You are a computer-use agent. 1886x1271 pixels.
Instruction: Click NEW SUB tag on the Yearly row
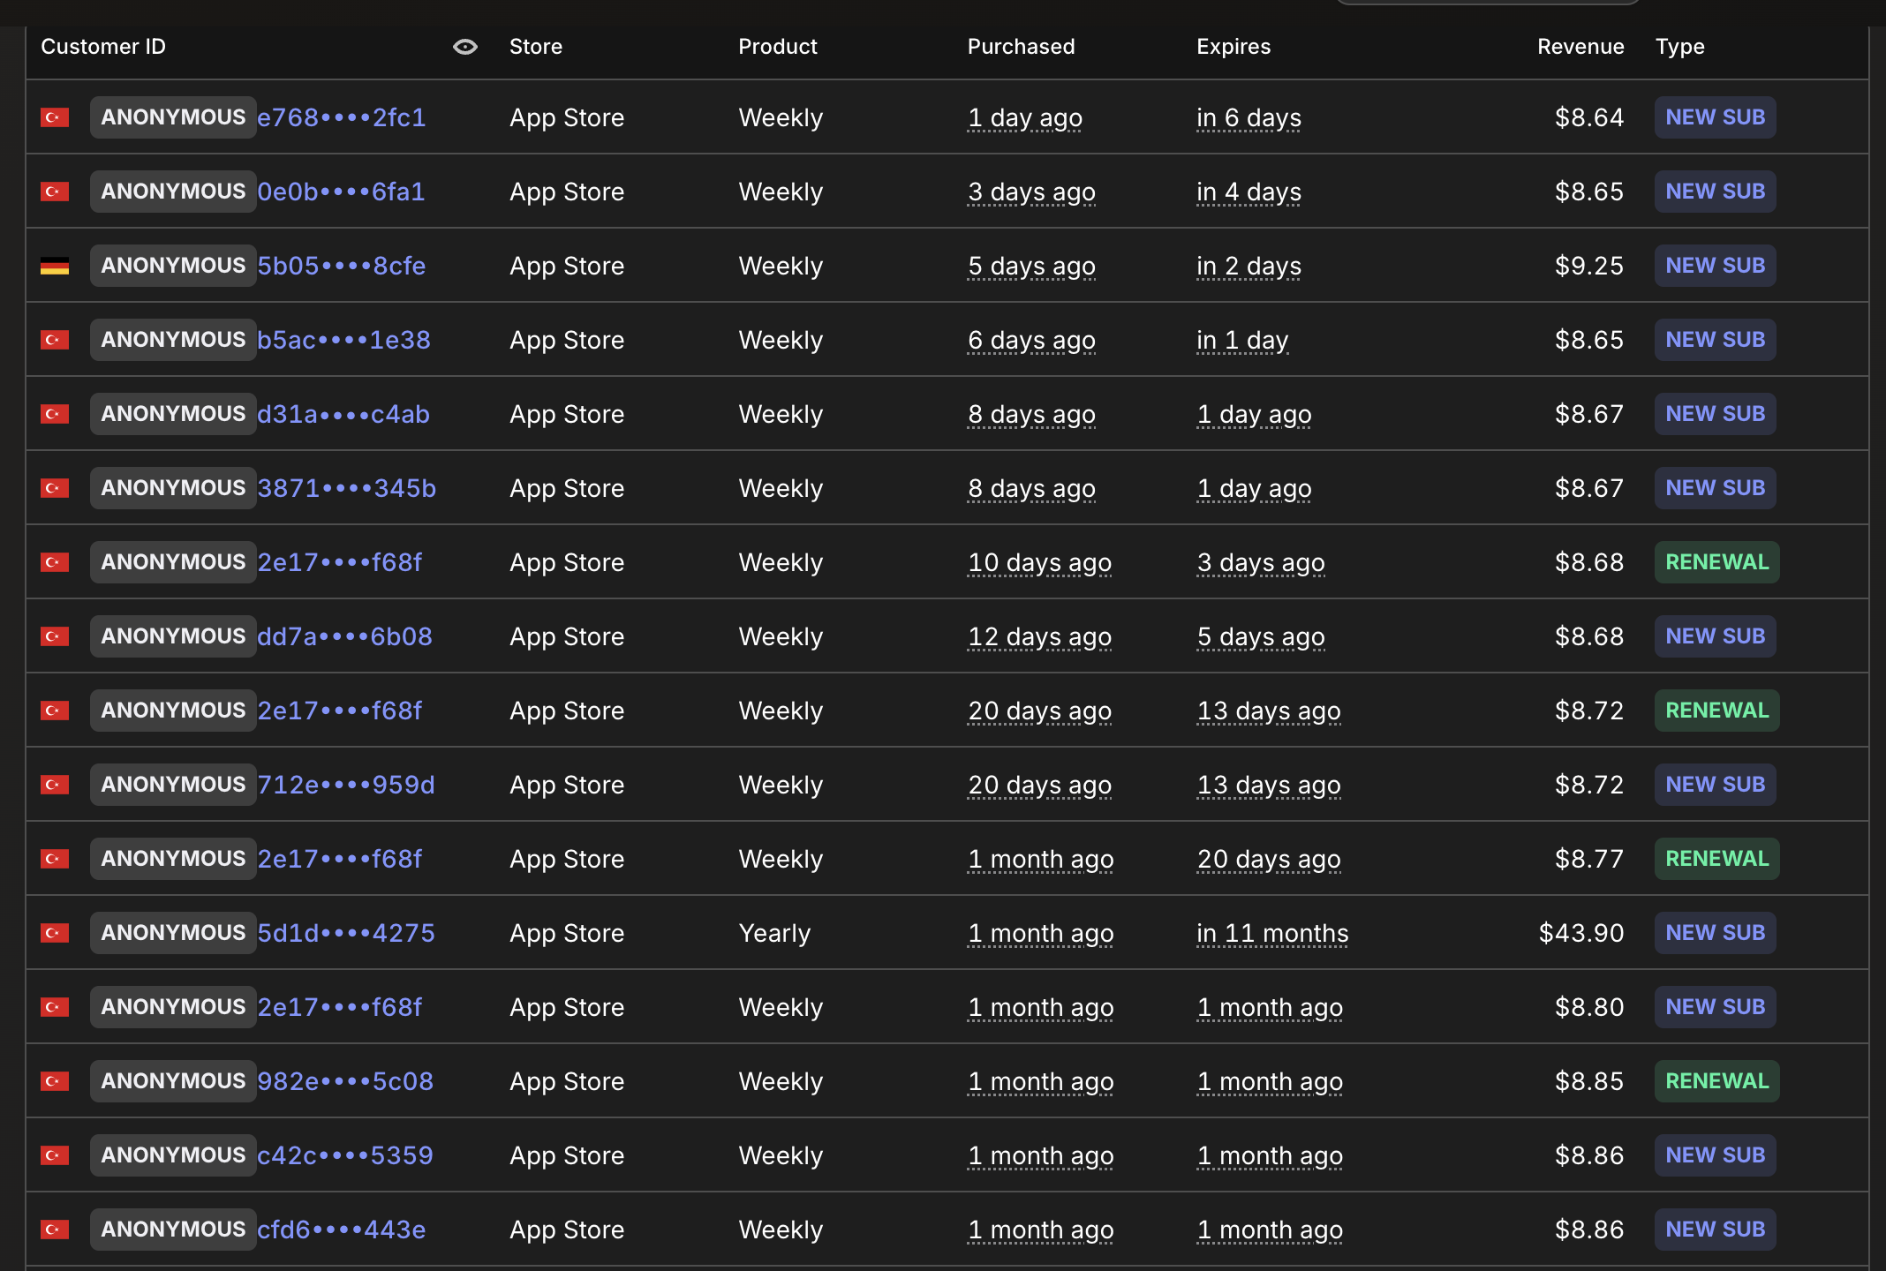(x=1715, y=933)
